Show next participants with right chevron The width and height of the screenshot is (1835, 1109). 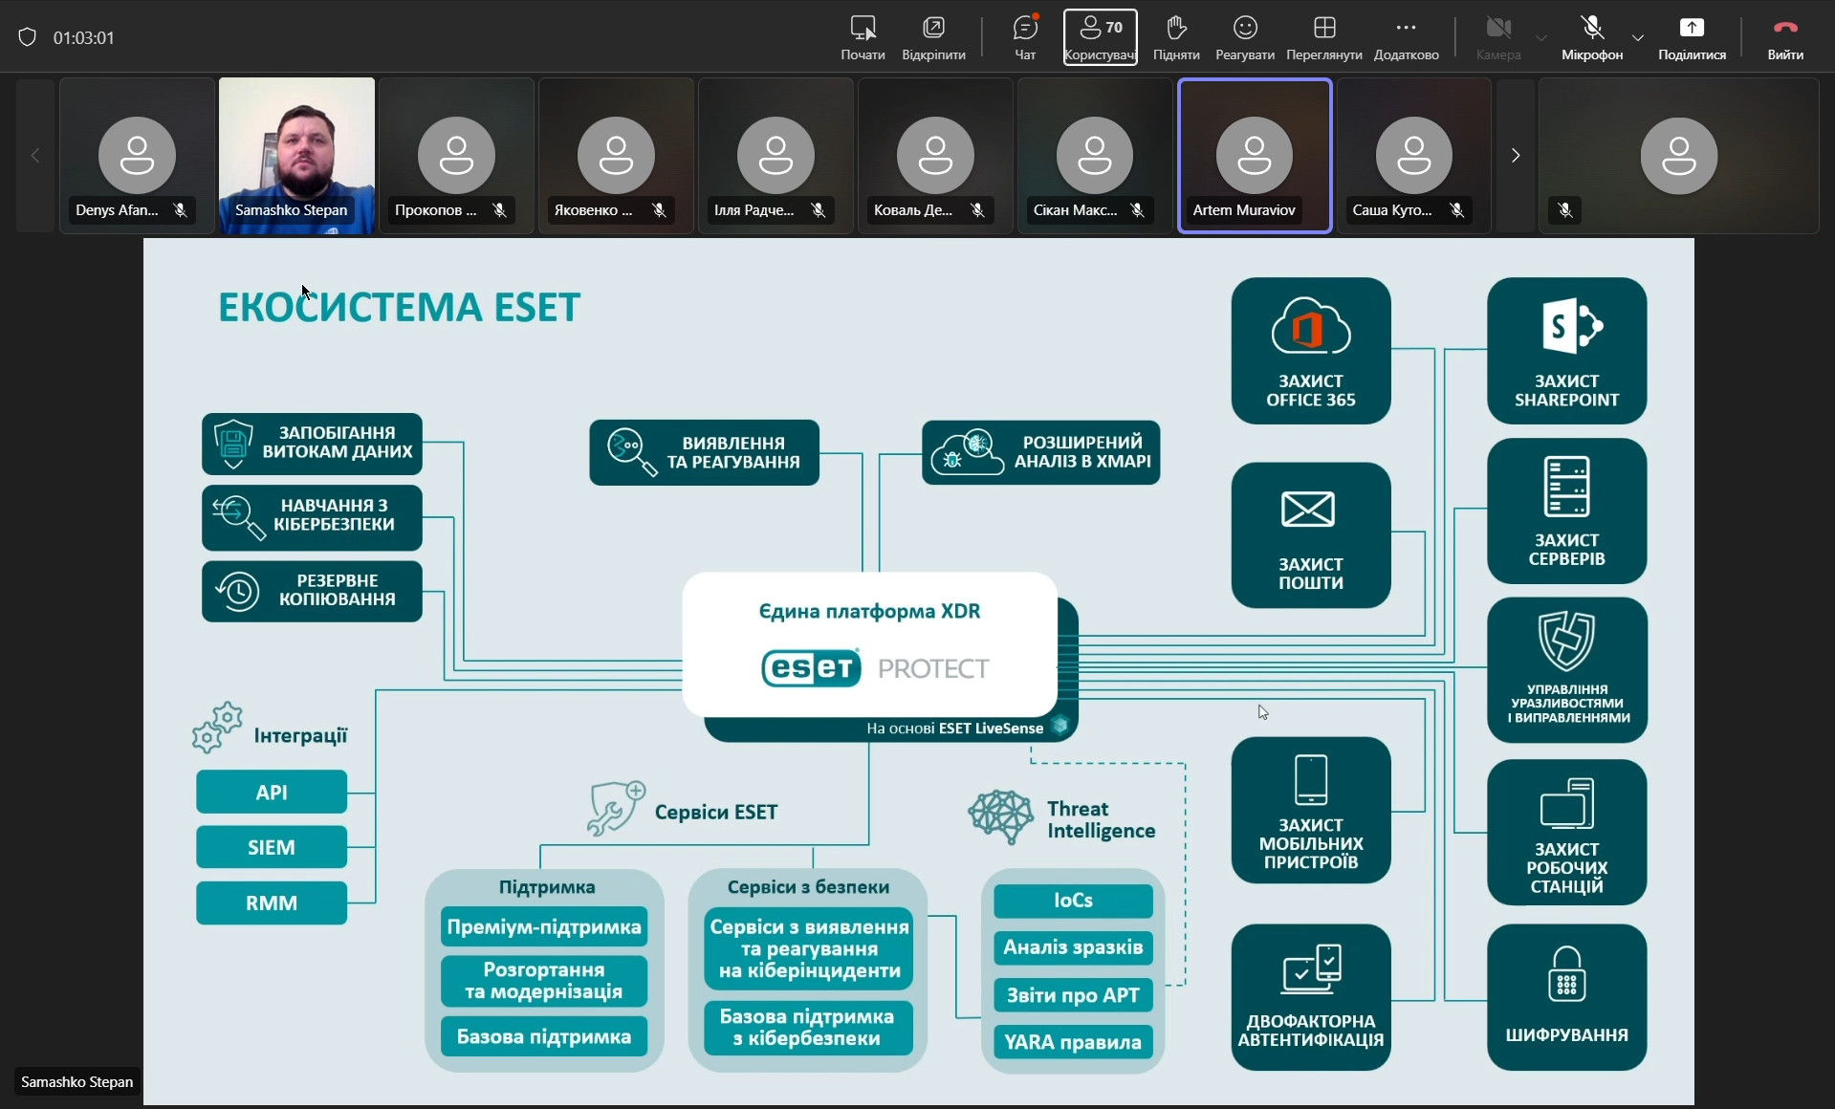point(1515,155)
